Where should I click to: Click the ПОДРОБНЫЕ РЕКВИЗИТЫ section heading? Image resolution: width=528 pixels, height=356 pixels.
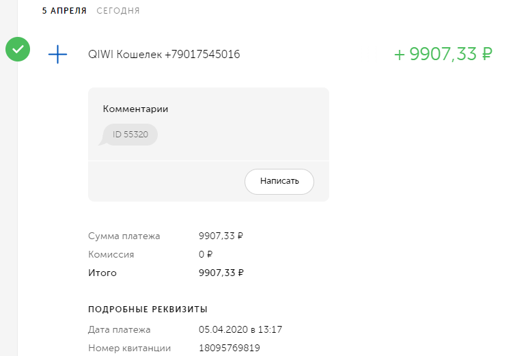148,310
